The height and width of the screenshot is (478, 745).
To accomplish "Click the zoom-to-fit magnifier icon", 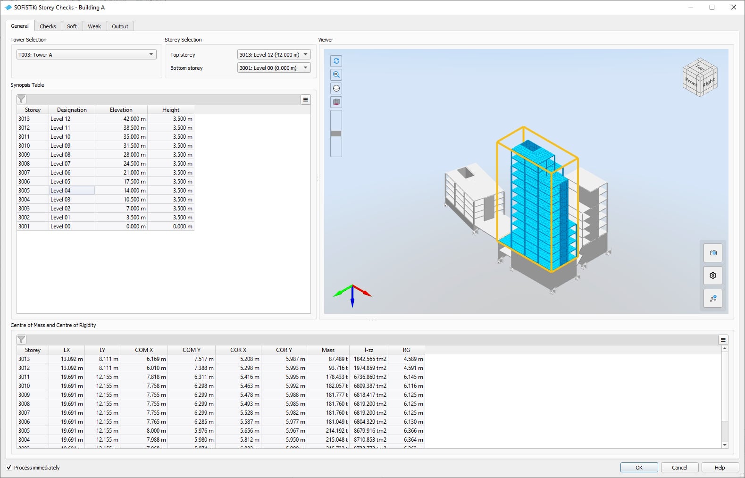I will (x=336, y=75).
